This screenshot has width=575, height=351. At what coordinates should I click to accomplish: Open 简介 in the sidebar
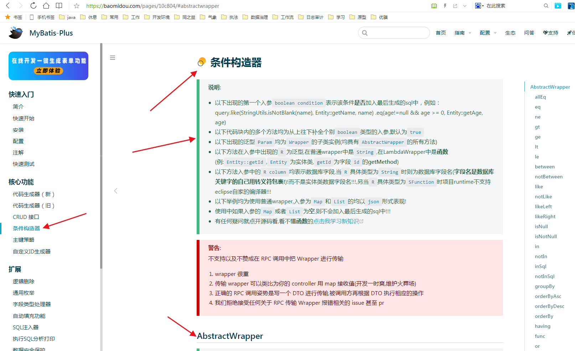[x=18, y=107]
